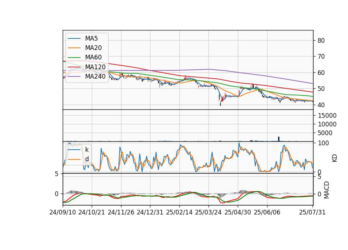Click the MA20 legend label
The height and width of the screenshot is (250, 348).
tap(93, 48)
